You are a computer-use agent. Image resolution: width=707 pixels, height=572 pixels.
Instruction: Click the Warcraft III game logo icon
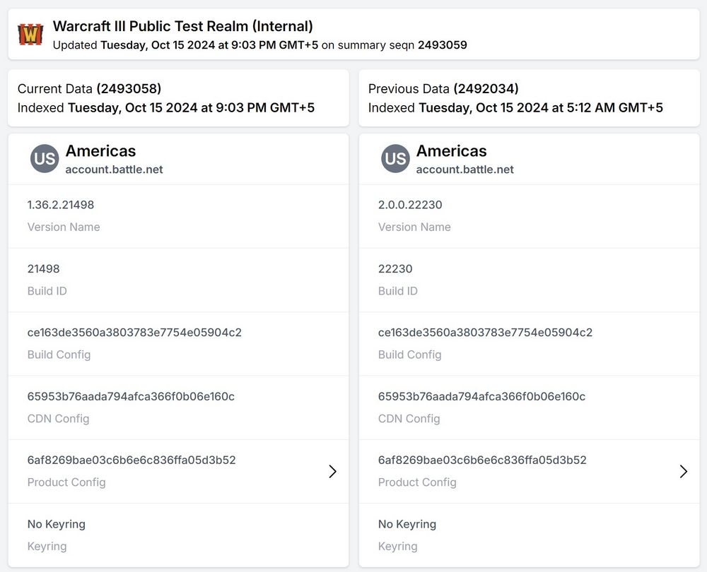(x=30, y=35)
